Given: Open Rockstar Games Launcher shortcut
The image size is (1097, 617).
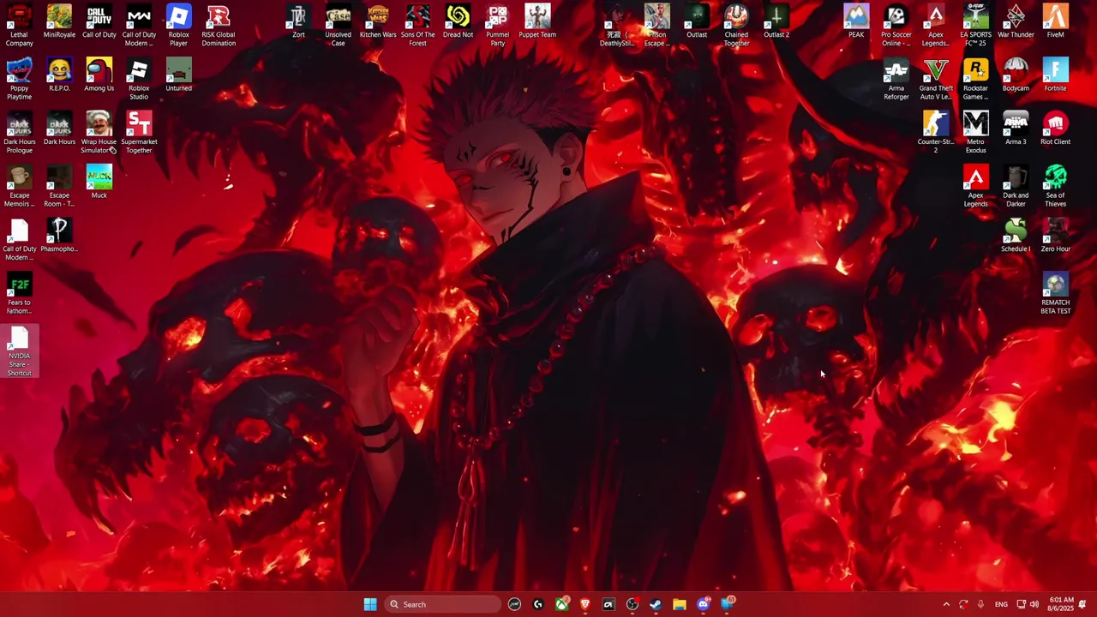Looking at the screenshot, I should click(975, 79).
